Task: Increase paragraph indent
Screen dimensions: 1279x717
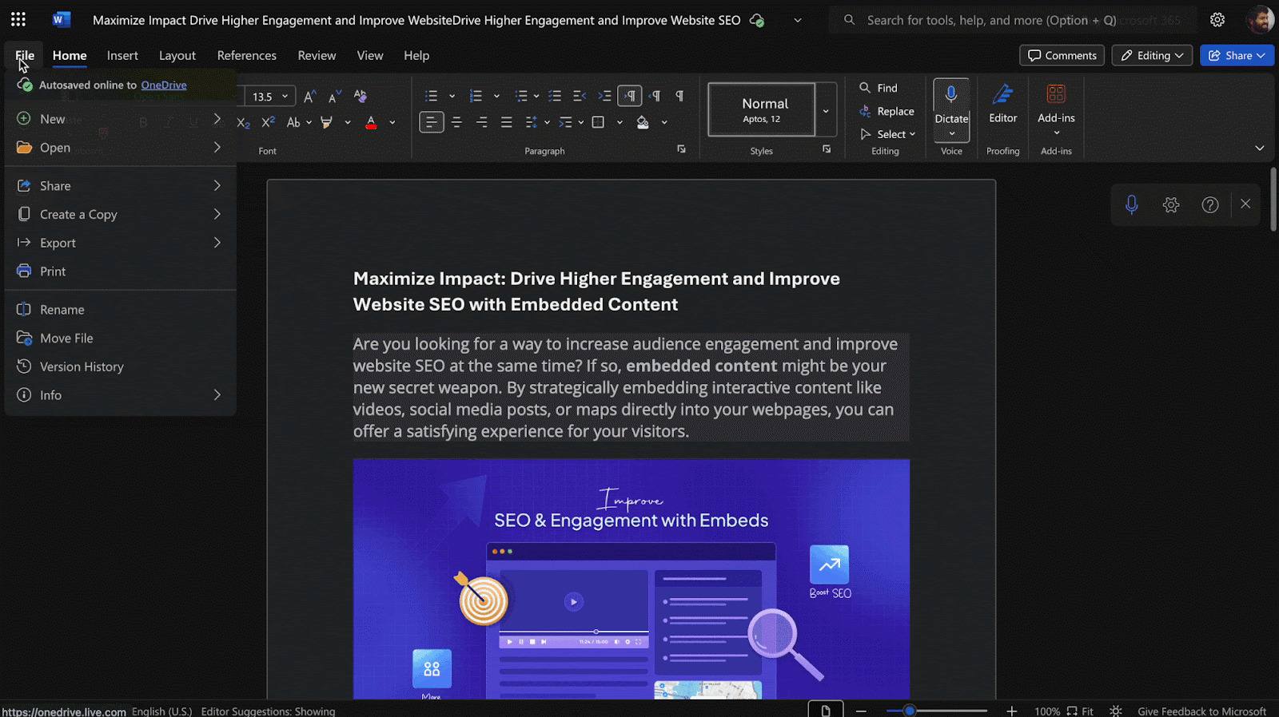Action: click(x=604, y=97)
